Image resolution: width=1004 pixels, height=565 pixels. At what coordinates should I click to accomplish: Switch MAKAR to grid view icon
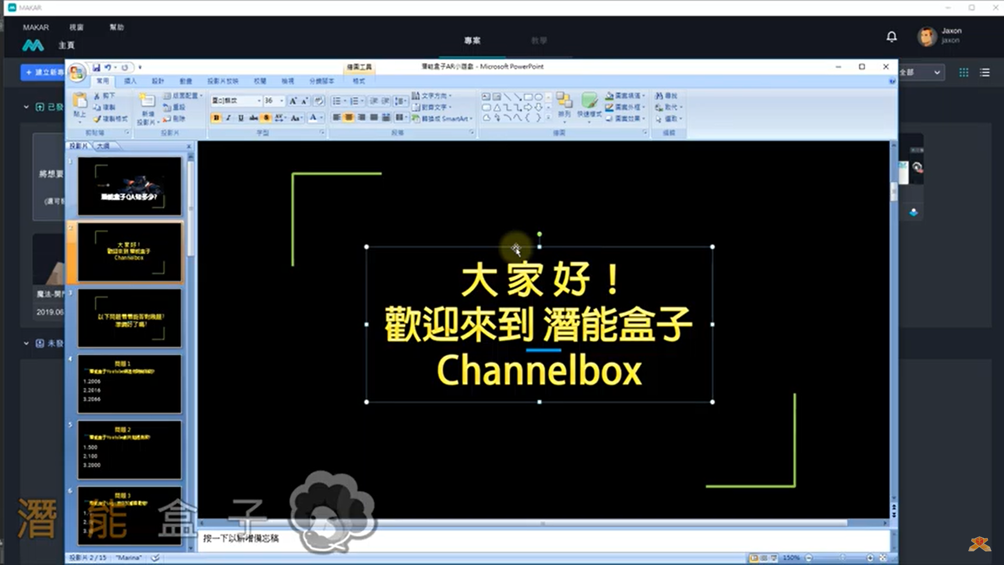tap(964, 73)
